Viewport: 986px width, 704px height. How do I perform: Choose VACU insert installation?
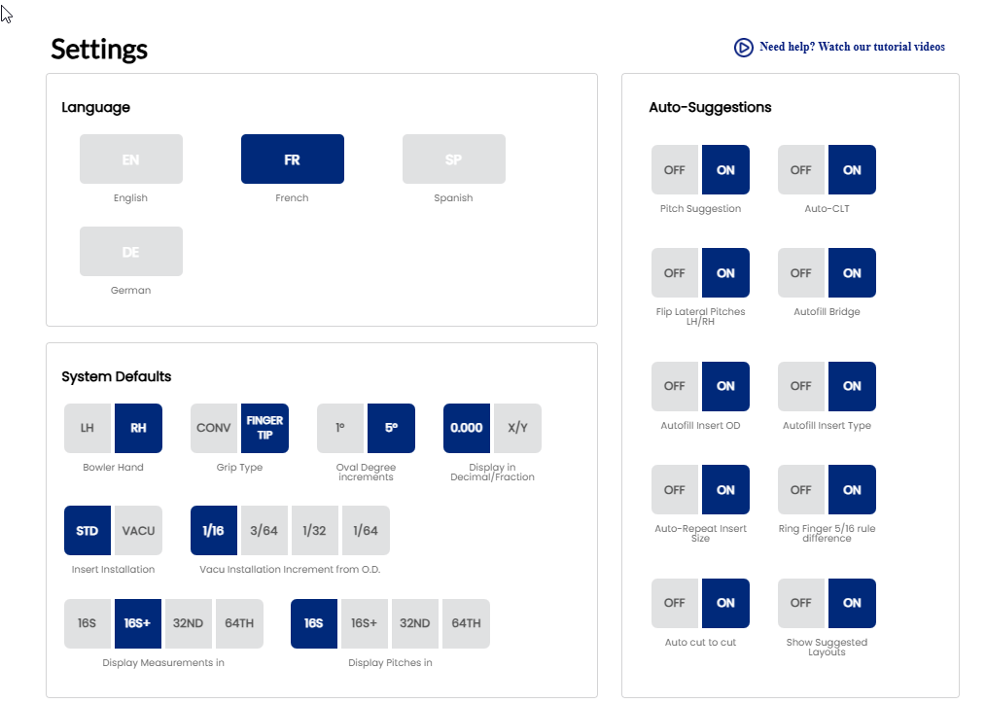(x=138, y=530)
